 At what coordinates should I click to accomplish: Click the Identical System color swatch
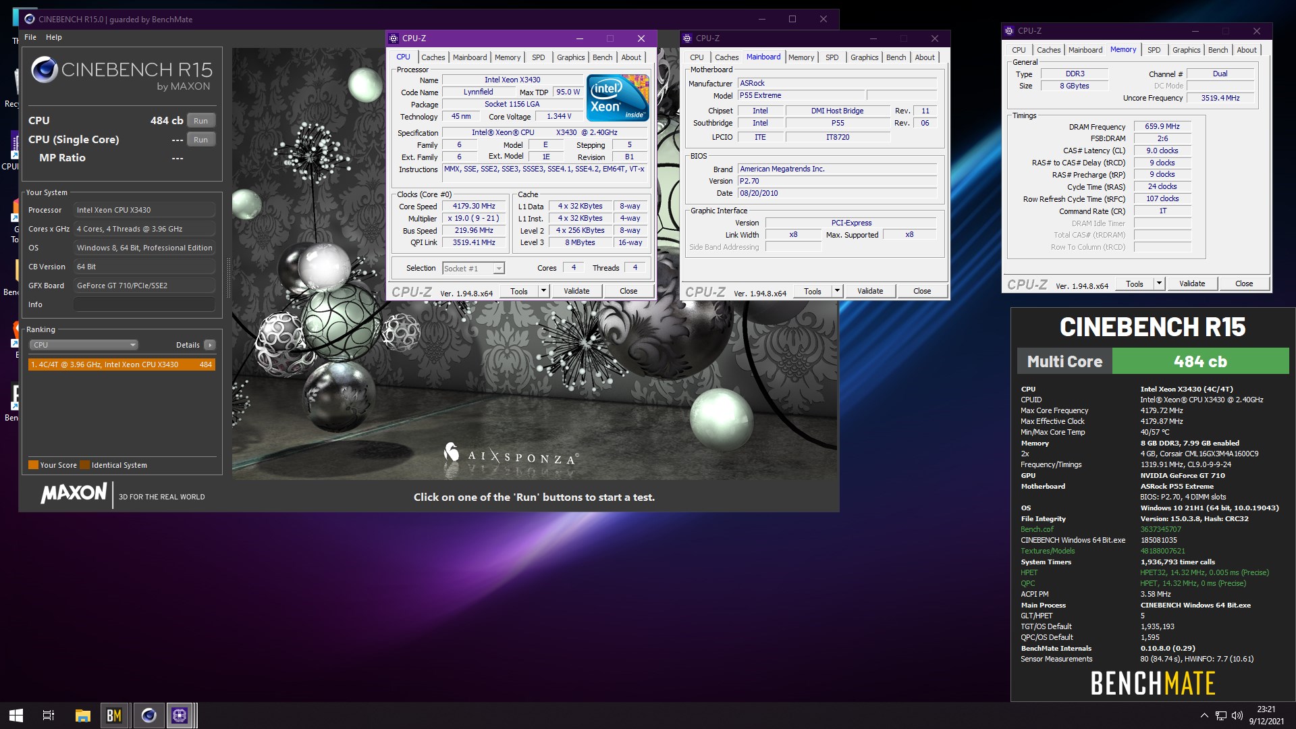coord(84,465)
